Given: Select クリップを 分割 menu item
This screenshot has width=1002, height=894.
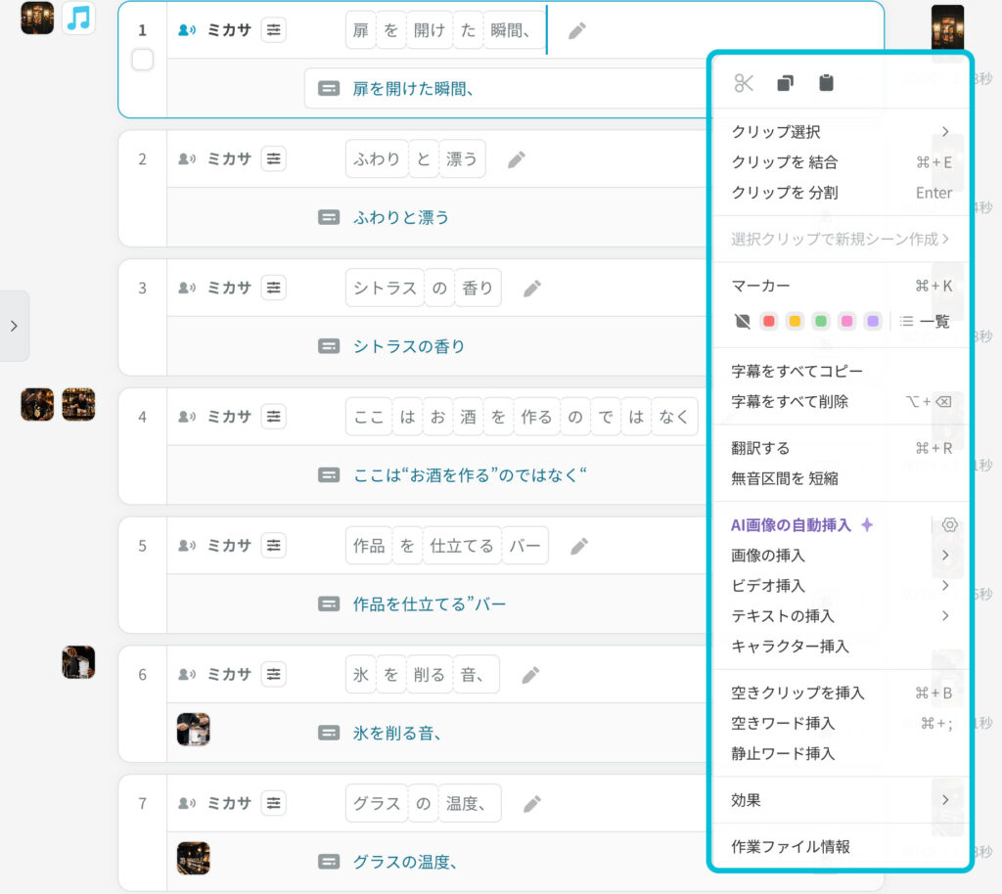Looking at the screenshot, I should [x=785, y=193].
